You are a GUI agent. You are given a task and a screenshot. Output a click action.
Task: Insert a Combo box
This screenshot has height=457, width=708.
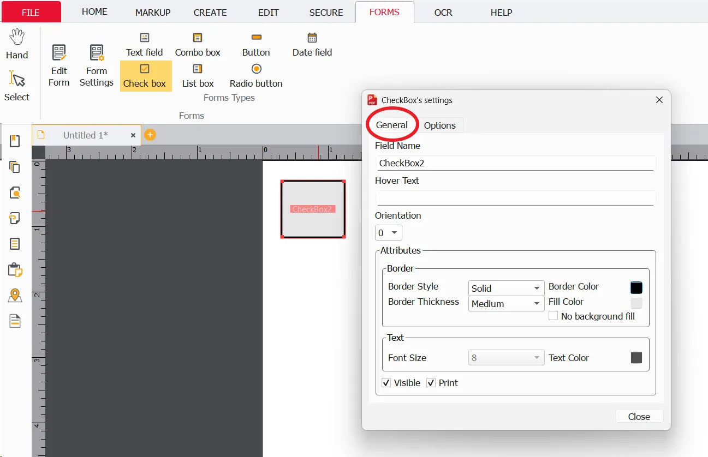pyautogui.click(x=198, y=45)
